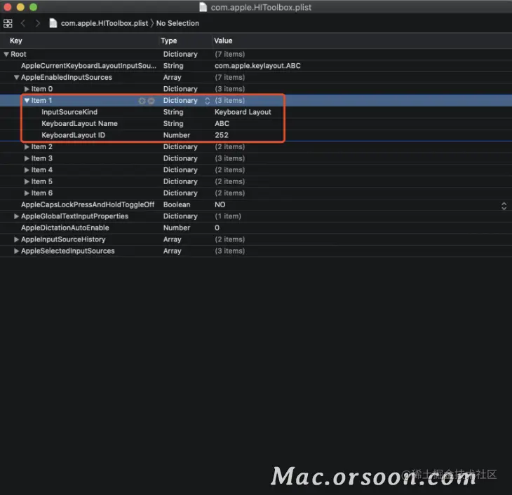Maximize the plist window with green button
This screenshot has width=512, height=495.
tap(33, 7)
